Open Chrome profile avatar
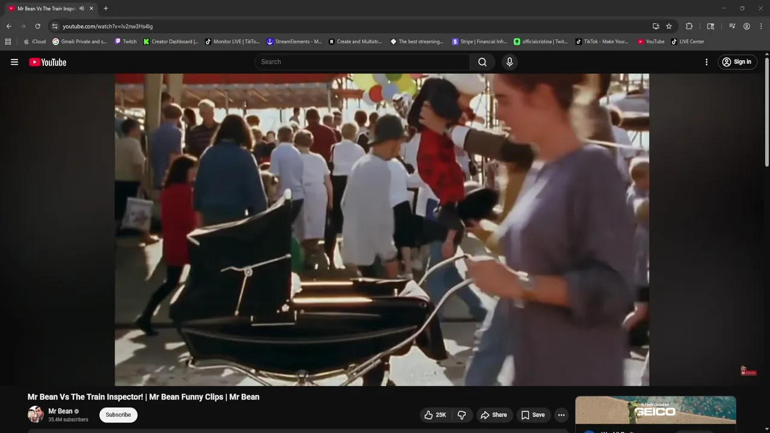The image size is (770, 433). pyautogui.click(x=747, y=26)
